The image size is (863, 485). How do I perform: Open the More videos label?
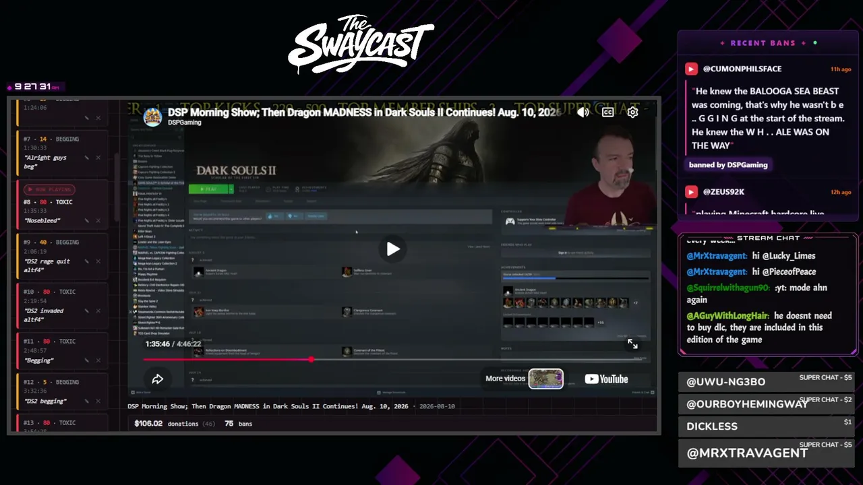[x=505, y=379]
